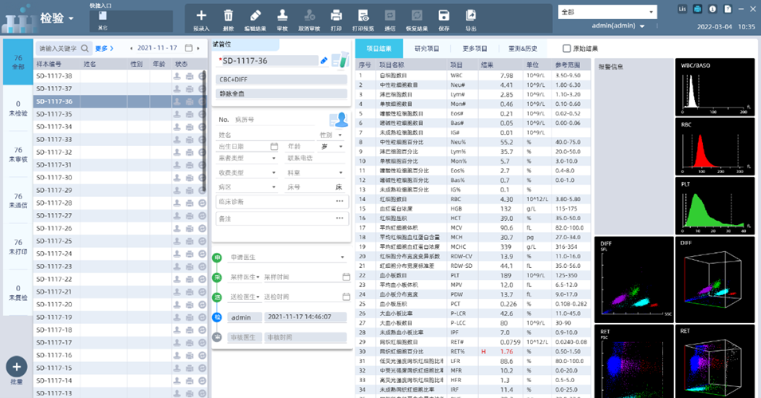
Task: Click the 更多 link next to search
Action: [x=106, y=49]
